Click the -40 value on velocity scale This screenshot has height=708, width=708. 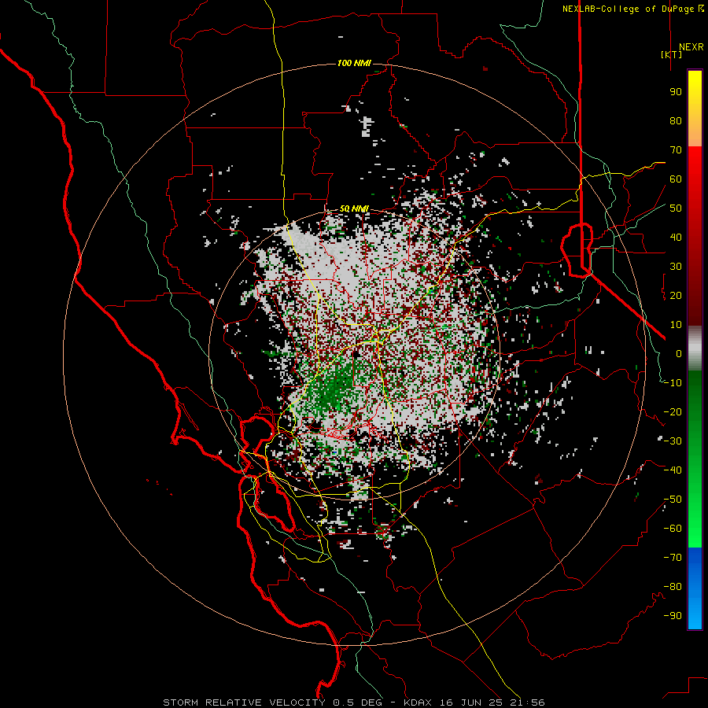click(673, 470)
